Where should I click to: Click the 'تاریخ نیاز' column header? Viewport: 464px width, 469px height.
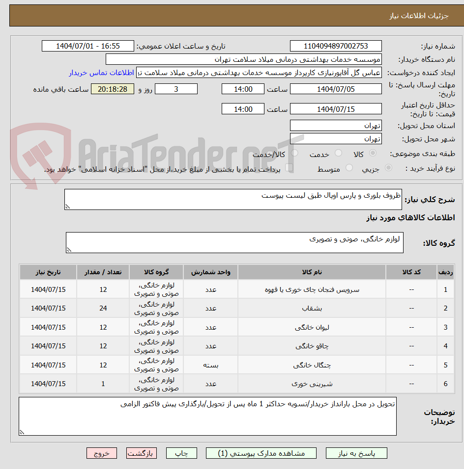tap(48, 272)
